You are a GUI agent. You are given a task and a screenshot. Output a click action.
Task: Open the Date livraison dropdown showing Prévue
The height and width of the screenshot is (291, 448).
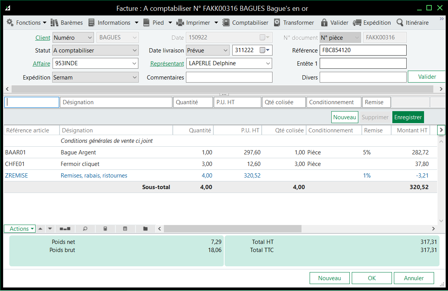(208, 51)
